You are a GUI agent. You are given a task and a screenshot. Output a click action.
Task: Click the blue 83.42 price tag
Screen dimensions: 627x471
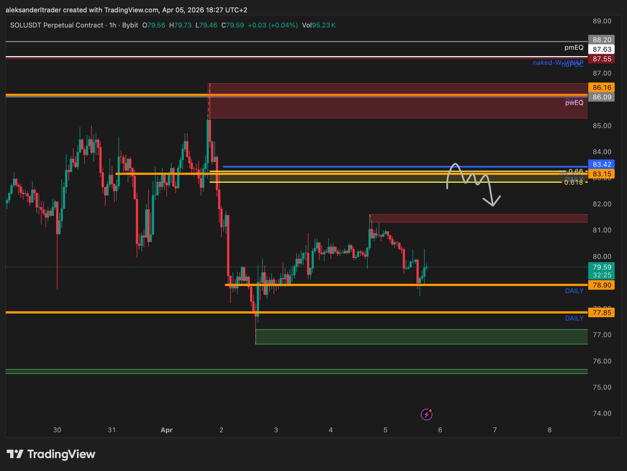click(601, 164)
